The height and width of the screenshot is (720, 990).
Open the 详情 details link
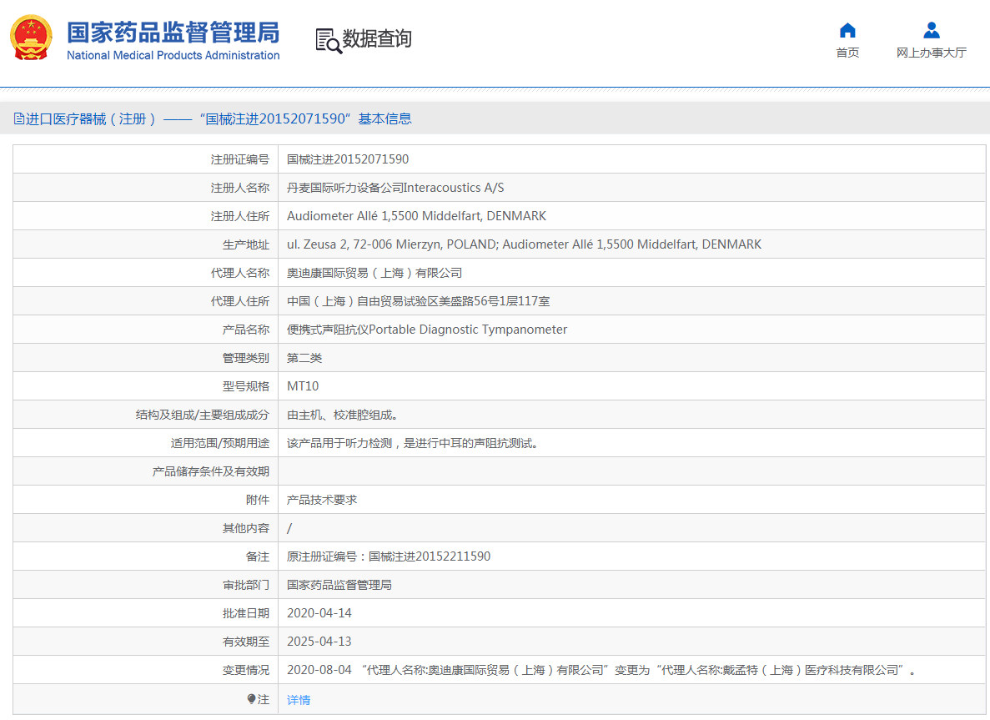click(x=299, y=700)
